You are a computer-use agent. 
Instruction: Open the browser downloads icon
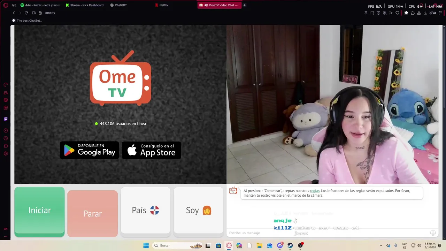point(425,13)
